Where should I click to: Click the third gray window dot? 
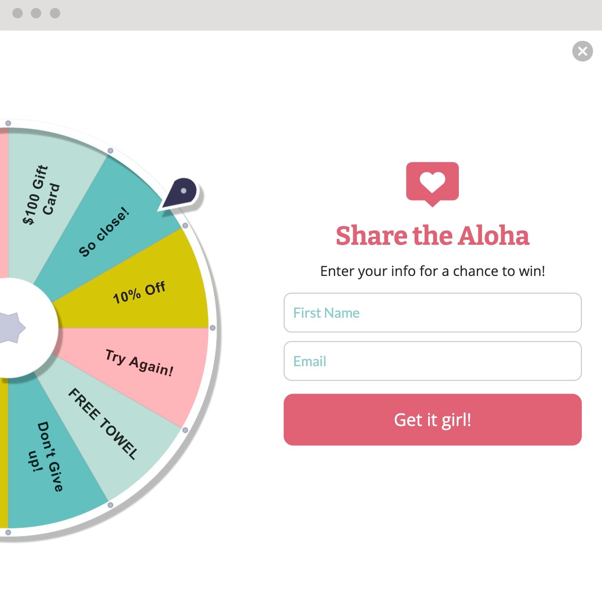pos(55,13)
